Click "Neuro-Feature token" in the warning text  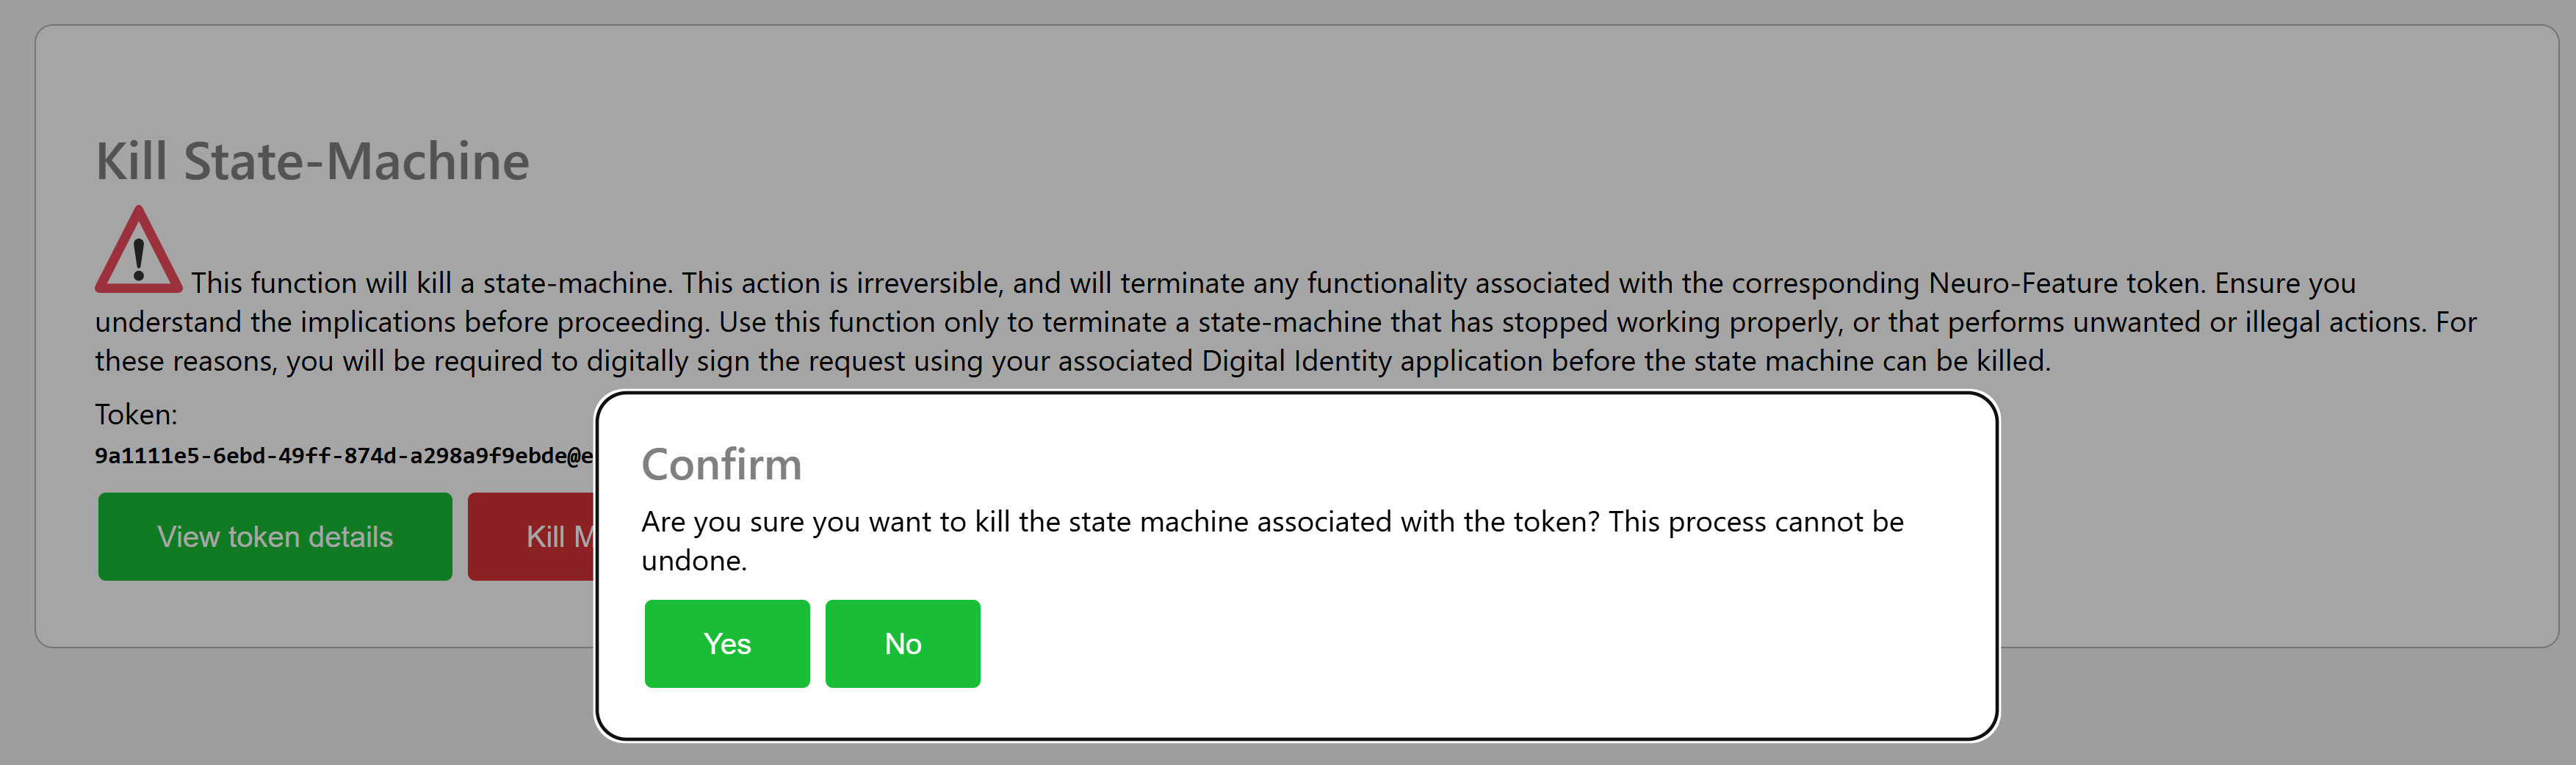pyautogui.click(x=2066, y=284)
